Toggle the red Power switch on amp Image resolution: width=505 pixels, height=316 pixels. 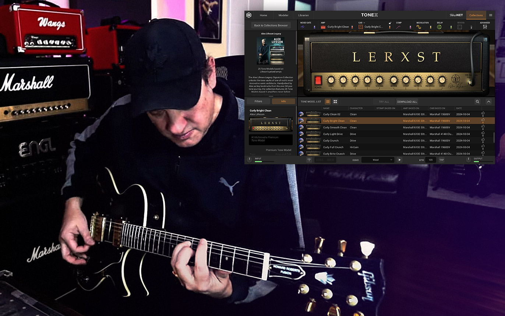(x=318, y=80)
